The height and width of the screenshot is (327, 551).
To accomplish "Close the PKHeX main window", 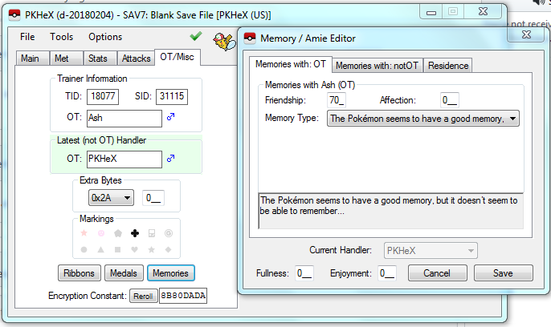I will tap(484, 11).
